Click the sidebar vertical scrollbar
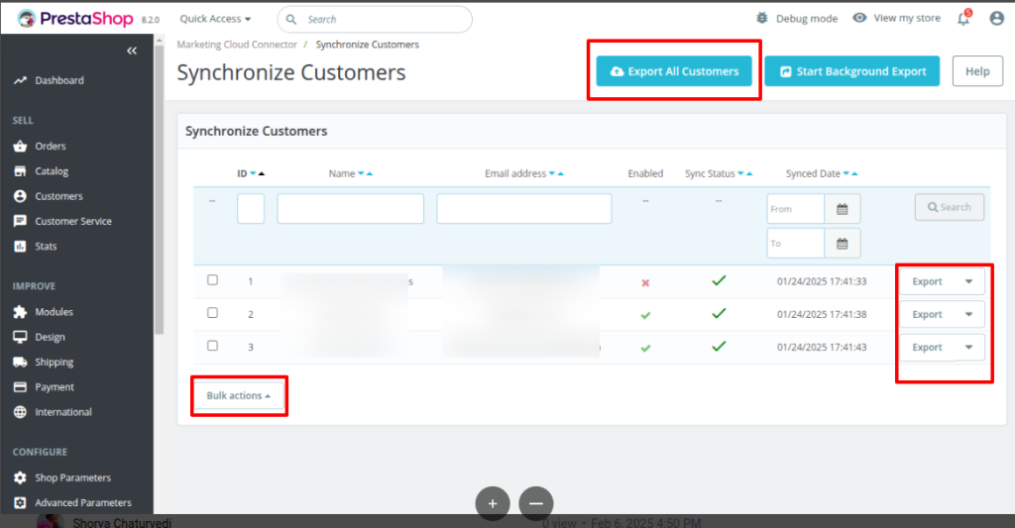 coord(160,187)
